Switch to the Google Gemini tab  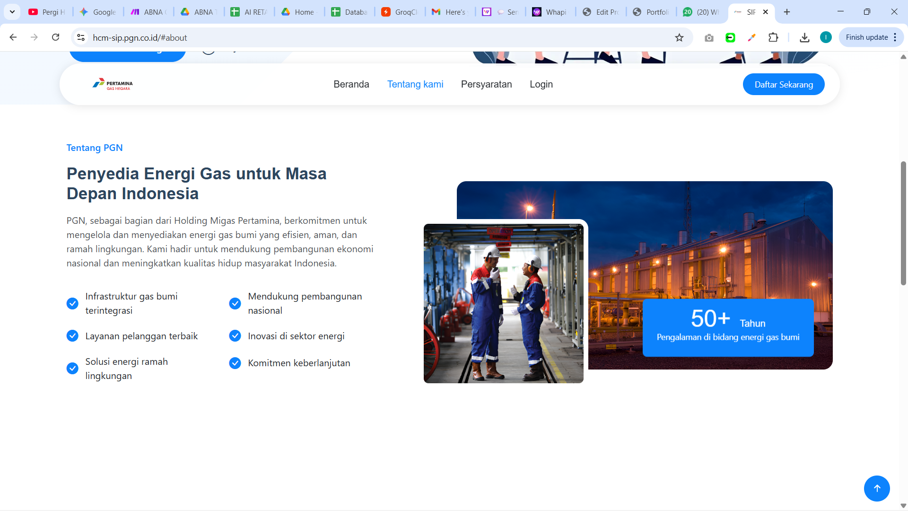pos(98,12)
